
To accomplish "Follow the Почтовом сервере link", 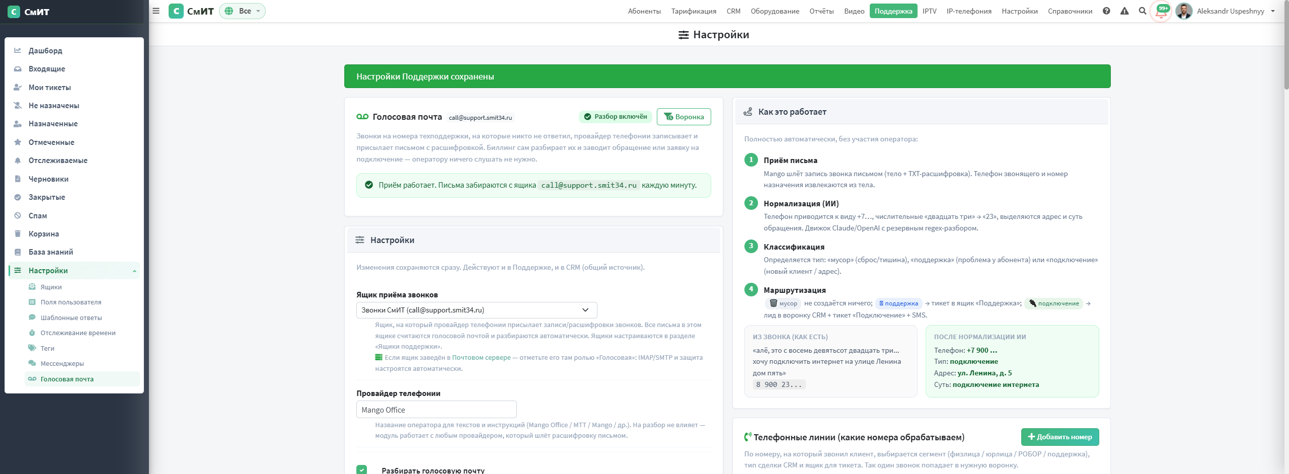I will 481,358.
